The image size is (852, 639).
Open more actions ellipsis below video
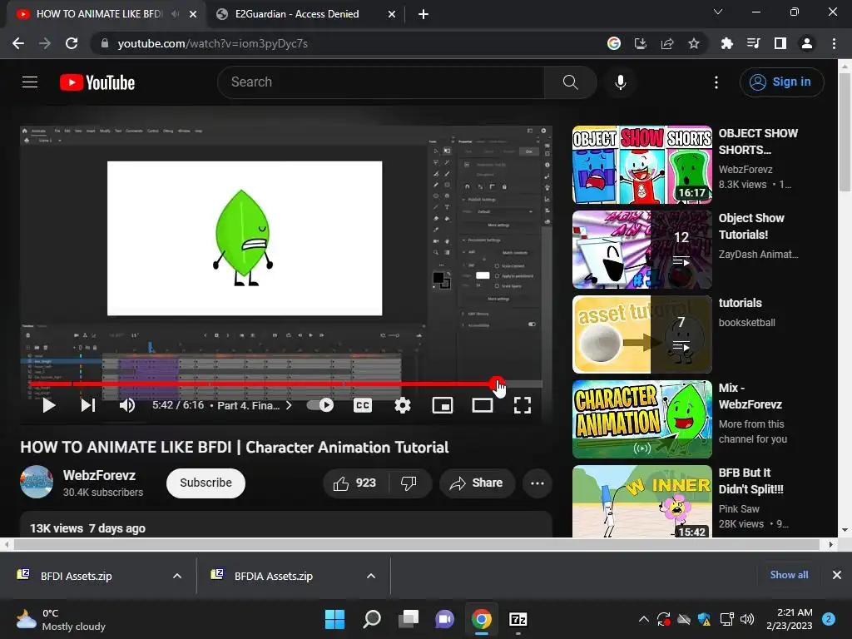pos(537,483)
